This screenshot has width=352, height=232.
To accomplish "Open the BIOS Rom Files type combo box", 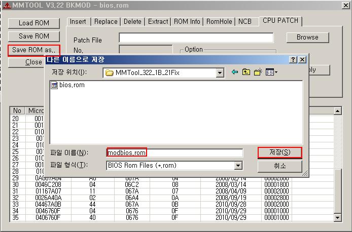I will [174, 166].
